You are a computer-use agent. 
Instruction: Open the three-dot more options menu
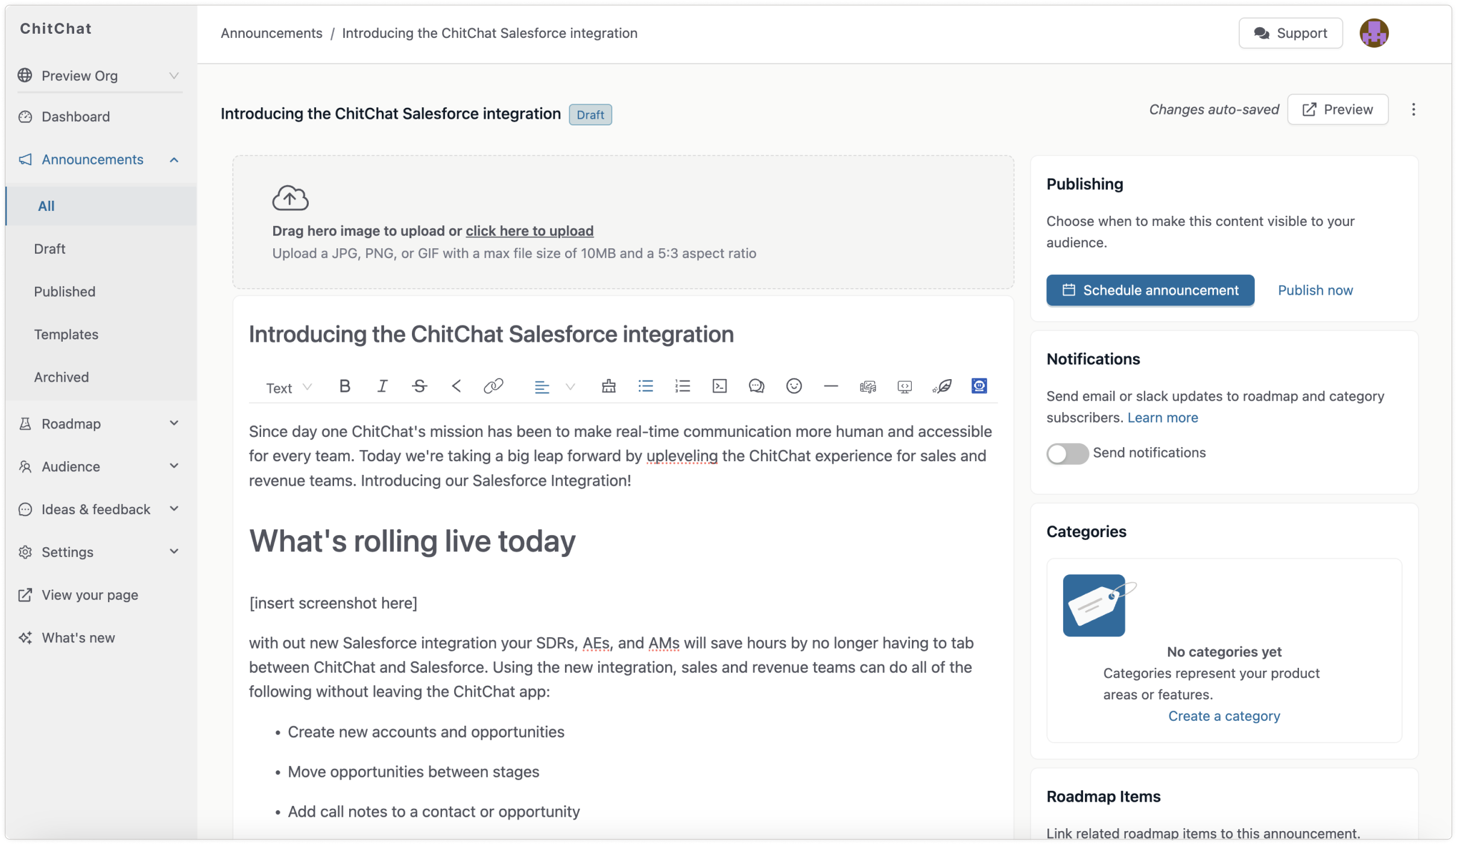[1413, 110]
